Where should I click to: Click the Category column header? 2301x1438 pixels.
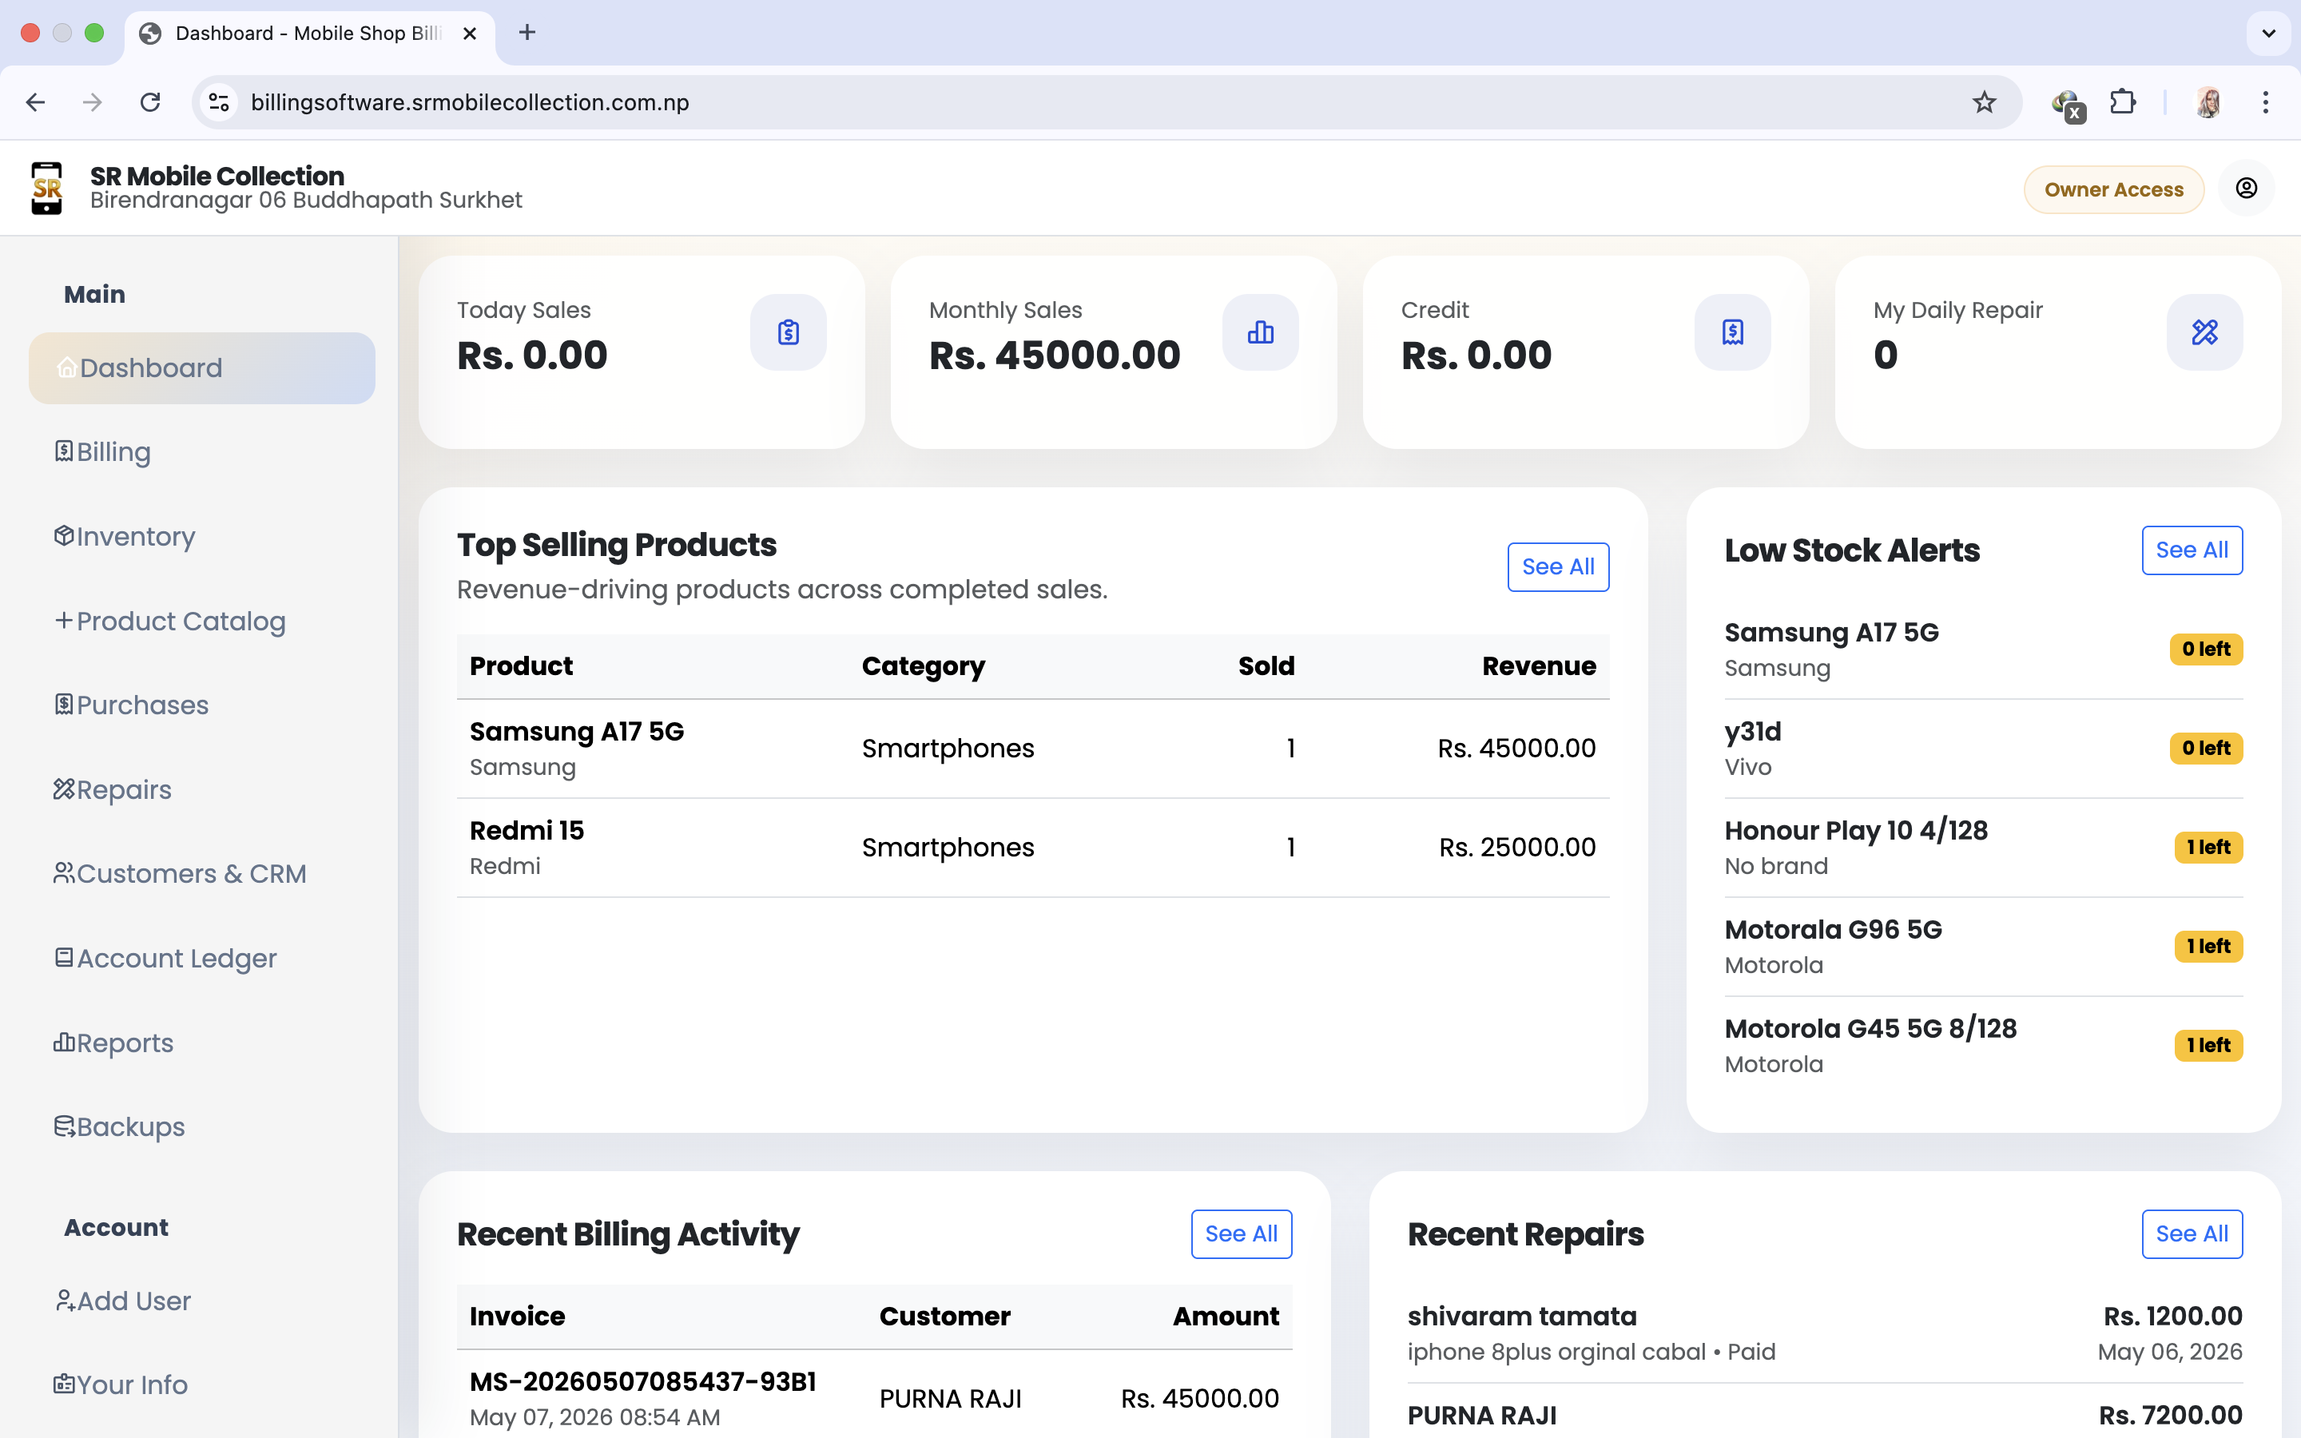click(x=922, y=665)
